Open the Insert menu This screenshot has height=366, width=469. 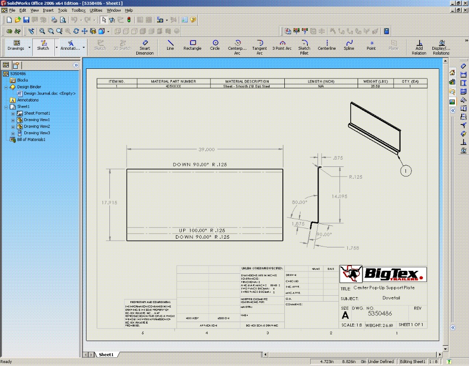[x=48, y=10]
